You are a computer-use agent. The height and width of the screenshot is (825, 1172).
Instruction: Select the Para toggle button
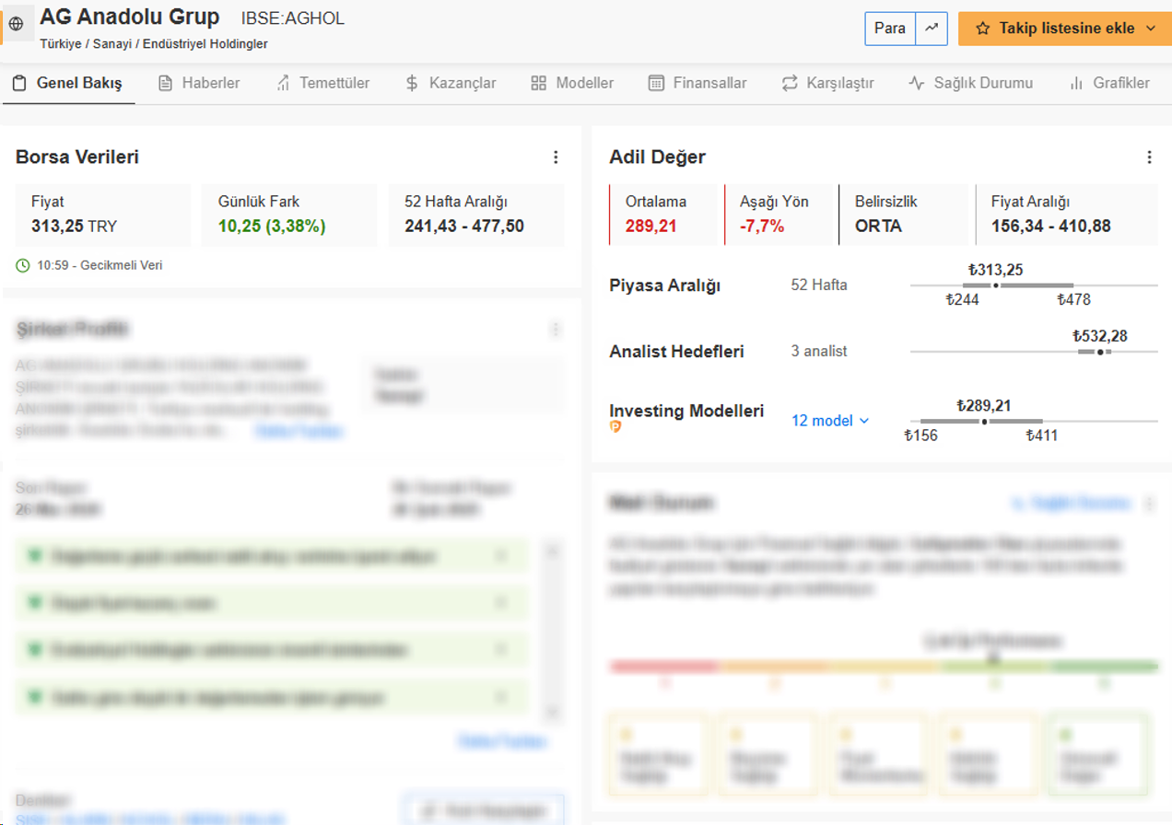890,29
